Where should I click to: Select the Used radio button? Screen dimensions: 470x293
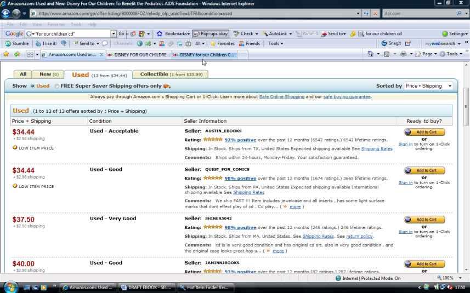(33, 86)
